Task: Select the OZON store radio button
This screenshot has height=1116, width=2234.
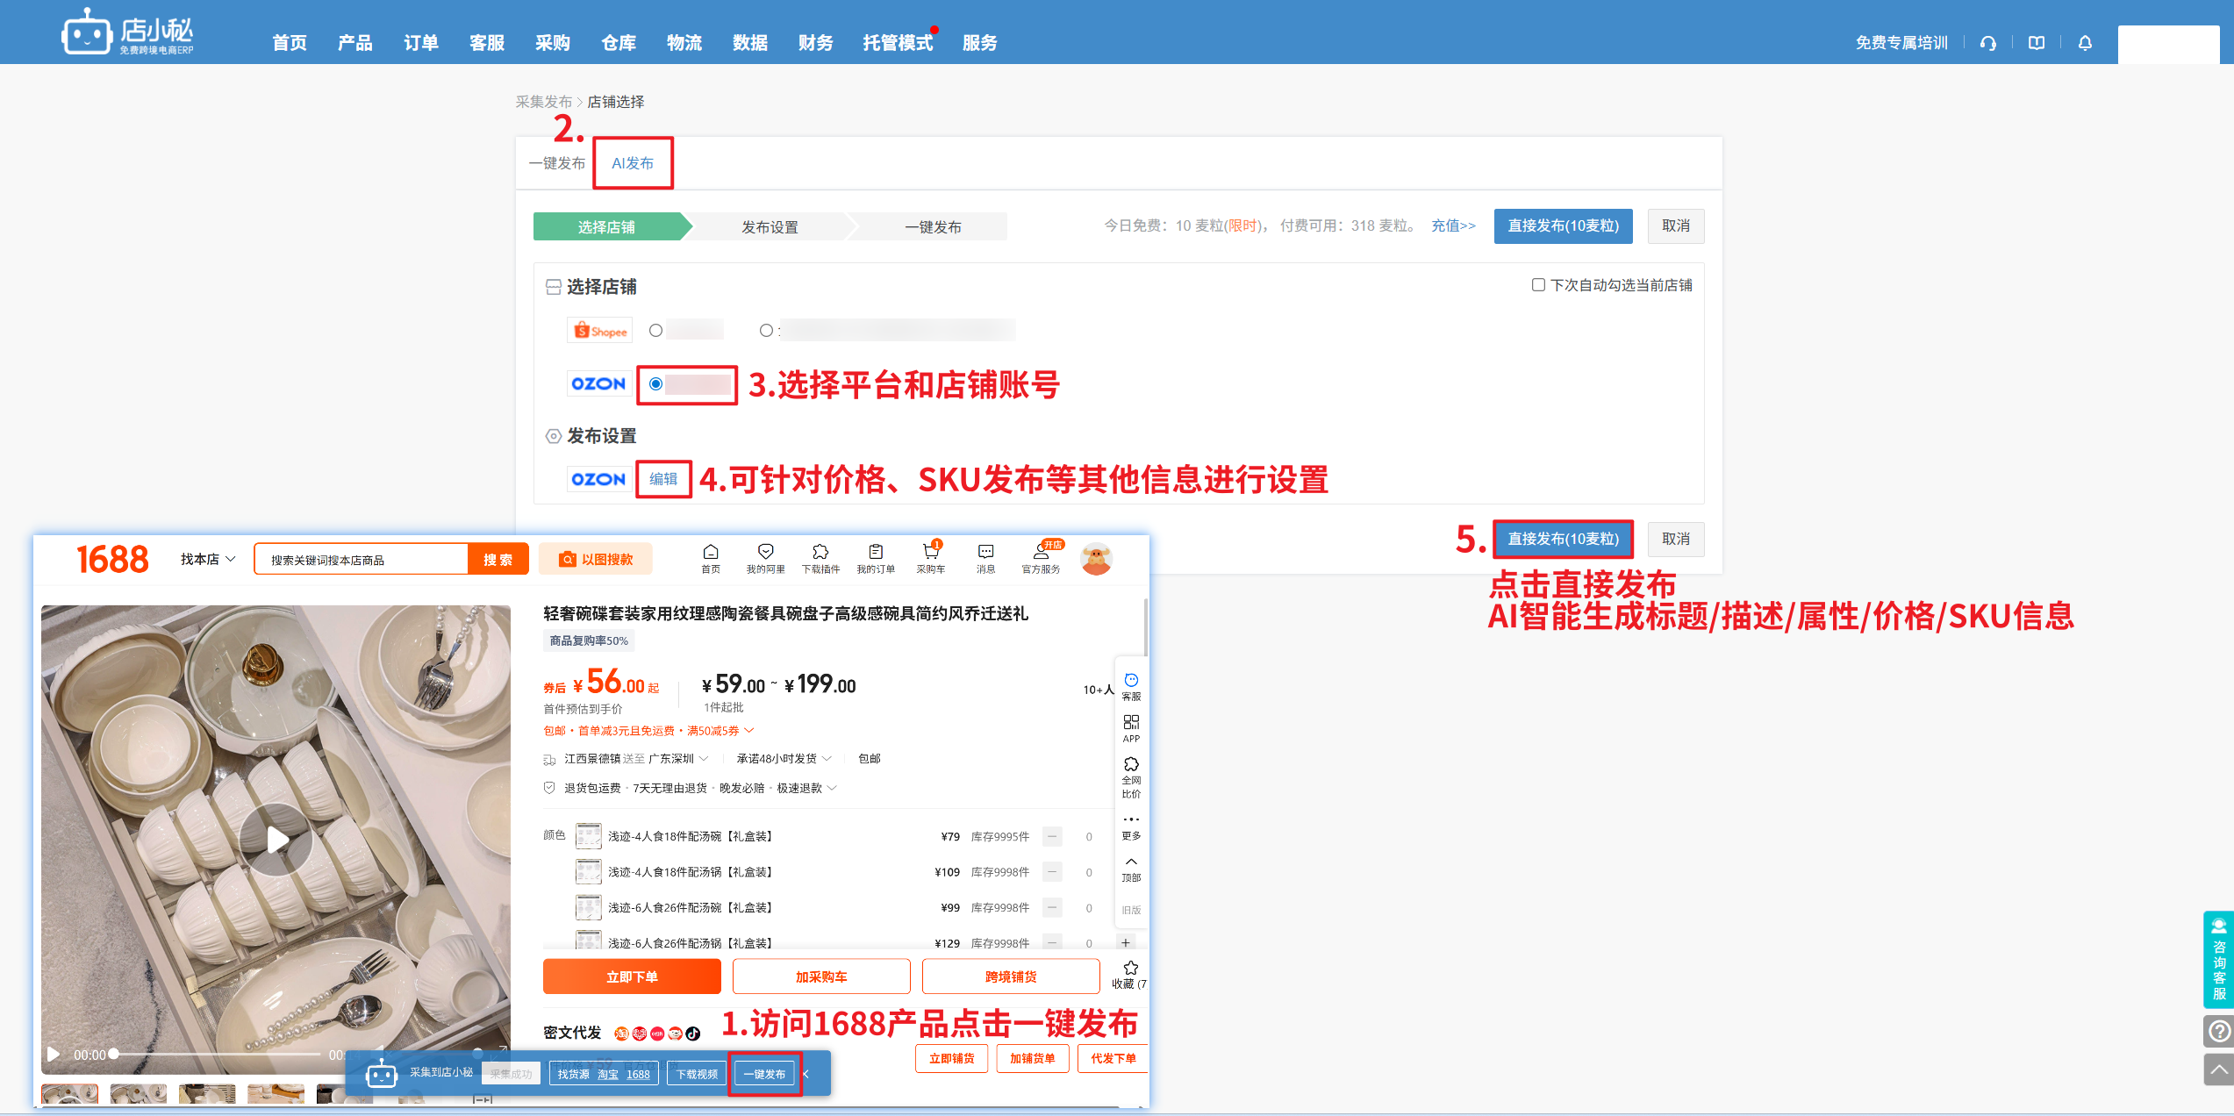Action: (x=655, y=383)
